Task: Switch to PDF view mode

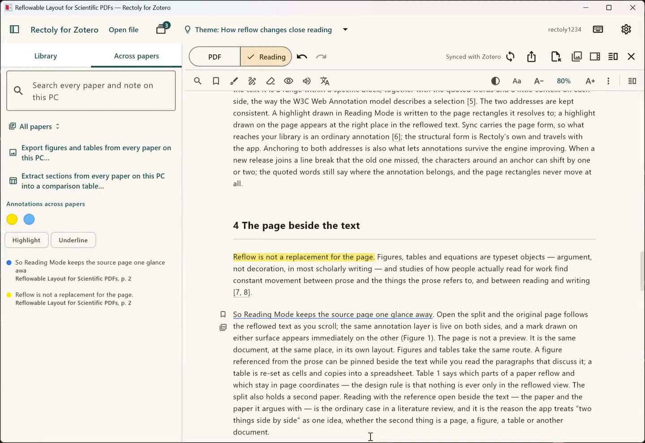Action: click(x=215, y=57)
